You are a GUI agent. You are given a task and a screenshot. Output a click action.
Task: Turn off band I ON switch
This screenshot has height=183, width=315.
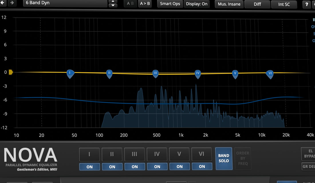90,167
